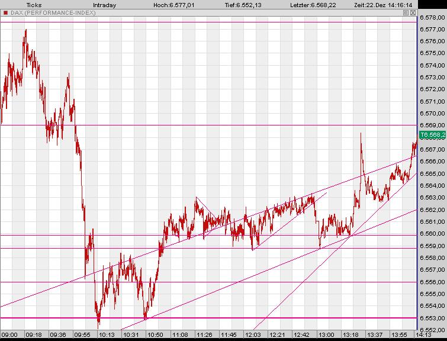Click the 6.562,00 price axis label
This screenshot has width=447, height=341.
pyautogui.click(x=433, y=210)
